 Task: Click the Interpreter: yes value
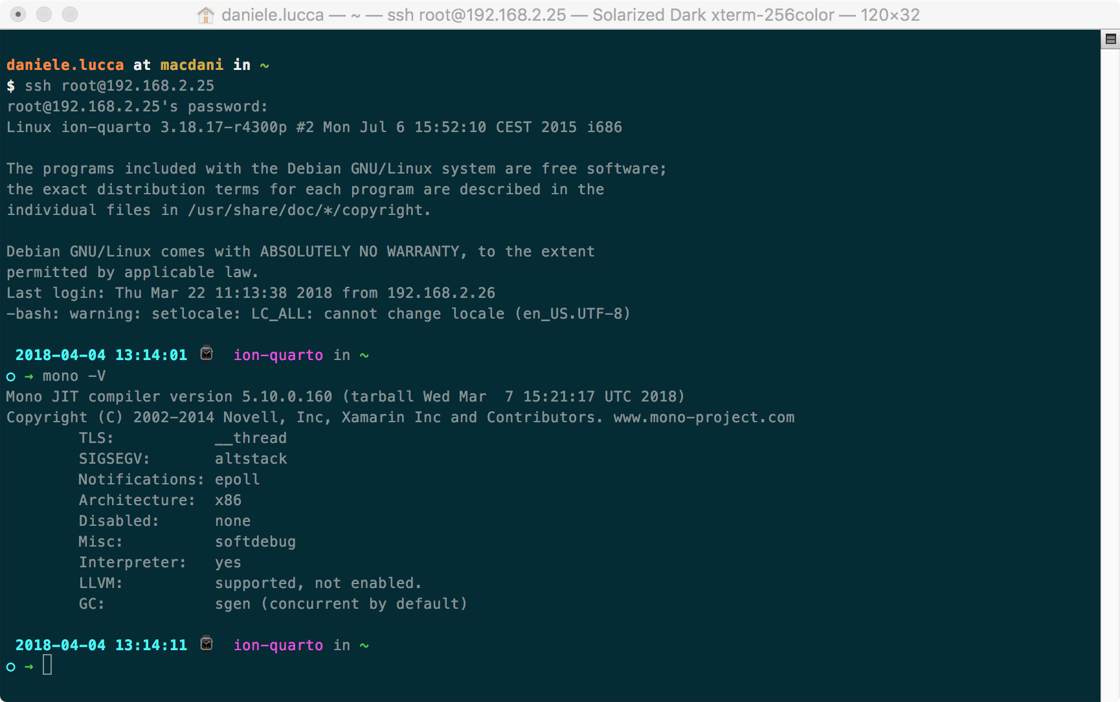point(229,562)
